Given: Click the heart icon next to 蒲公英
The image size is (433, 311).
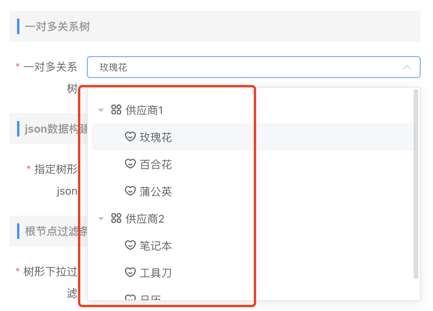Looking at the screenshot, I should tap(130, 191).
